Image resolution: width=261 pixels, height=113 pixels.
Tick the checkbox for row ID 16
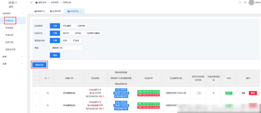click(36, 105)
